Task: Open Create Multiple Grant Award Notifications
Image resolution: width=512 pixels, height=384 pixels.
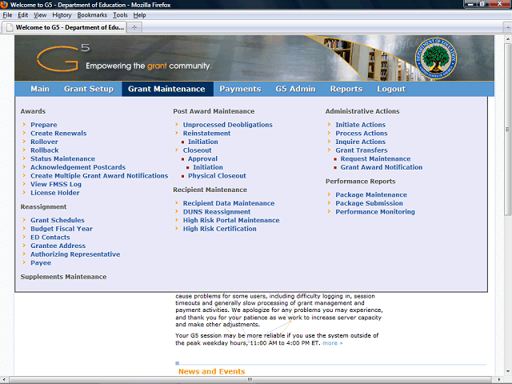Action: (99, 176)
